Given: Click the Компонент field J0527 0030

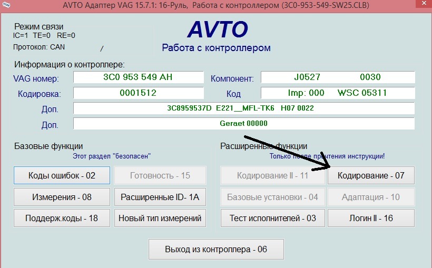Looking at the screenshot, I should [x=338, y=77].
